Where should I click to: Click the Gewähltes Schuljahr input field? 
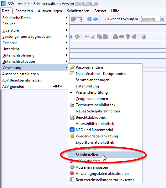(x=151, y=19)
